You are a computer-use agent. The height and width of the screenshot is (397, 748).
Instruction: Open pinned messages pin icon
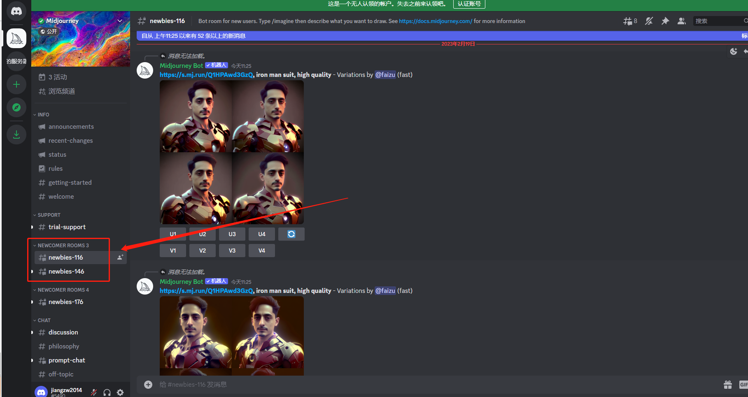point(665,21)
